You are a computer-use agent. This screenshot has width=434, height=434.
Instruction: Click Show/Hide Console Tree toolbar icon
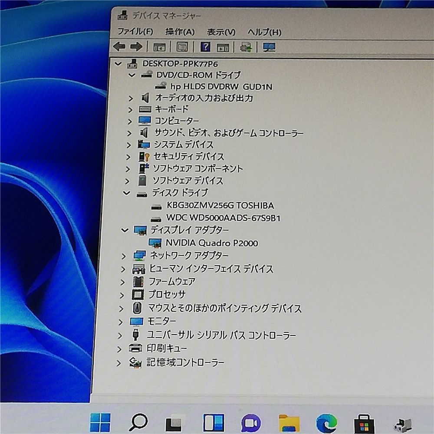coord(159,47)
